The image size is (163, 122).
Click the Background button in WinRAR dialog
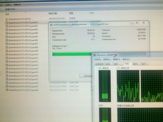coord(86,76)
